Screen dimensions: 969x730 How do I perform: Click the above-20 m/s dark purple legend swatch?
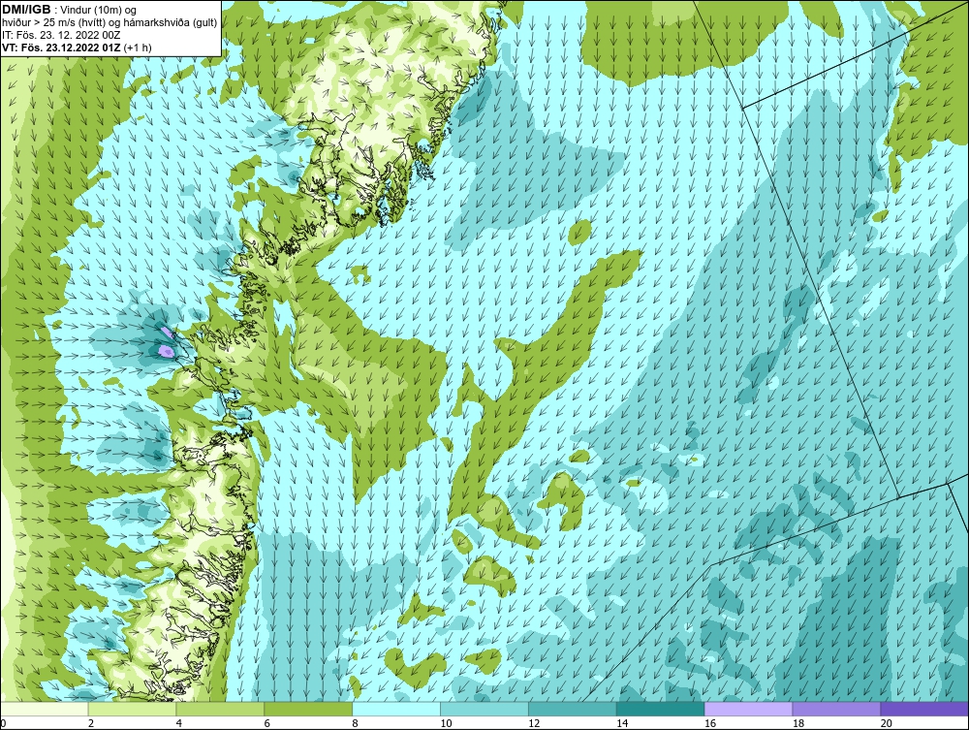pos(924,709)
